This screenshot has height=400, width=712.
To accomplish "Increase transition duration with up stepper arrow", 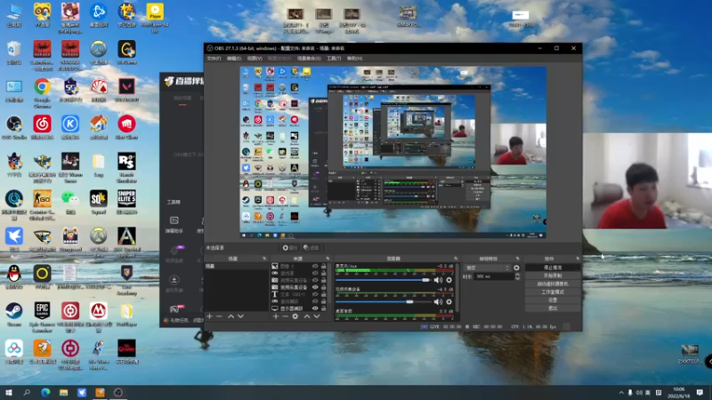I will click(517, 275).
